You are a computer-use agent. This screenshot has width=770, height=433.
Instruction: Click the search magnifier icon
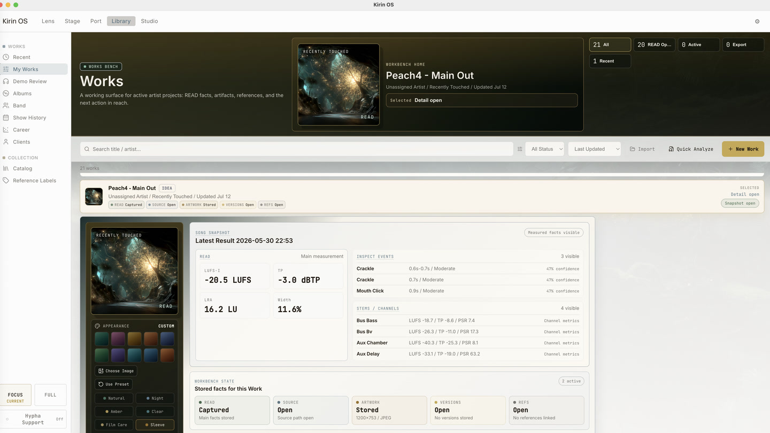87,149
